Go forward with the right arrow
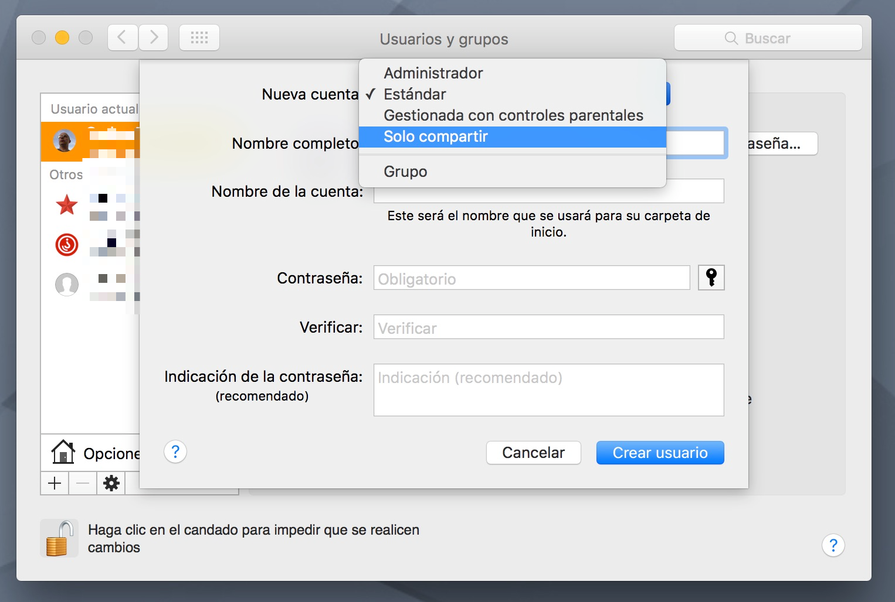The width and height of the screenshot is (895, 602). coord(154,38)
